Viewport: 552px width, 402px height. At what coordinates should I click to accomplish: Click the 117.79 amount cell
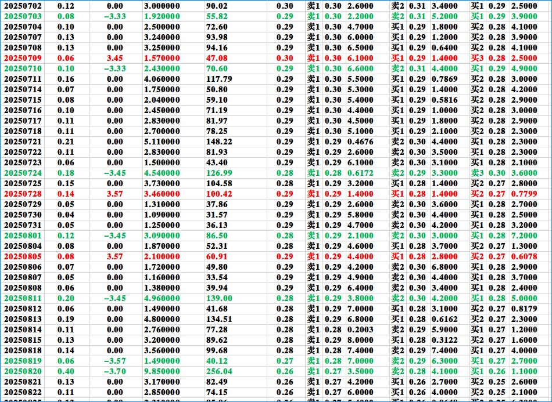[218, 79]
